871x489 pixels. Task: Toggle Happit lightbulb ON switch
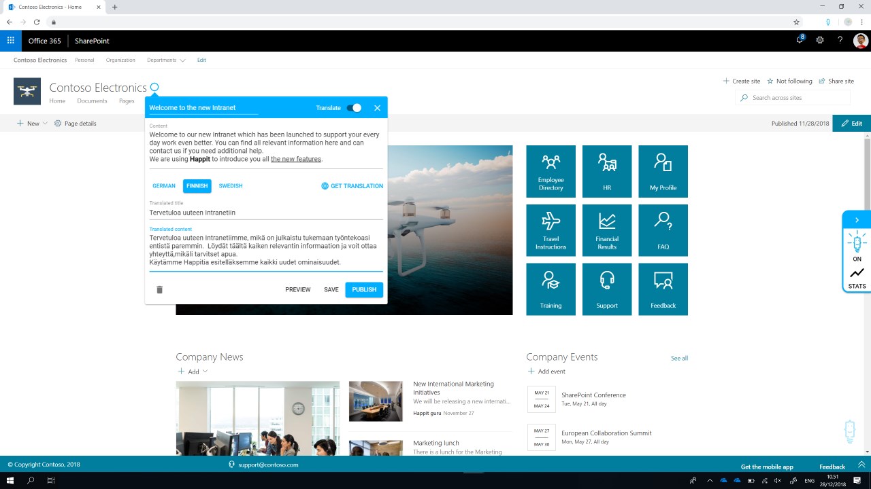click(857, 247)
